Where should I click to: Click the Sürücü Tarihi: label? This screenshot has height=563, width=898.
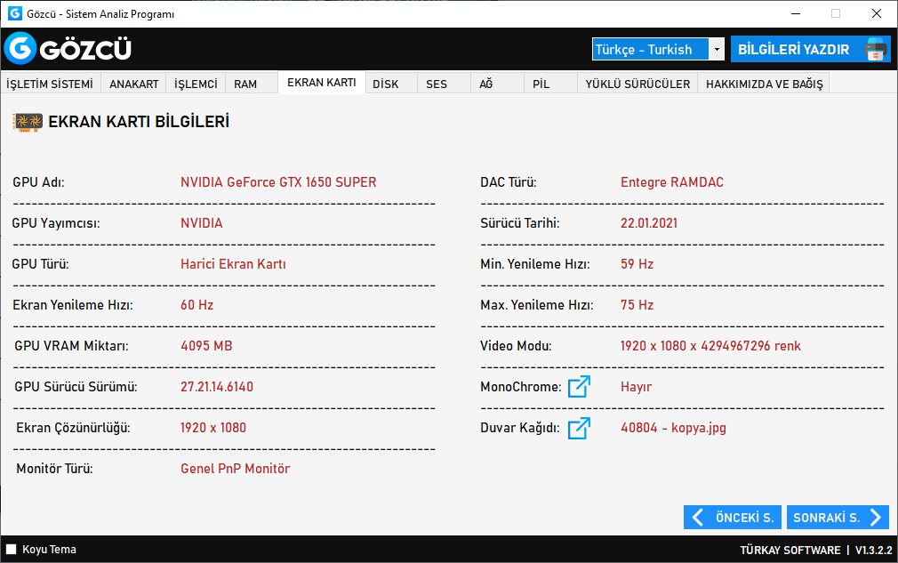[x=520, y=222]
